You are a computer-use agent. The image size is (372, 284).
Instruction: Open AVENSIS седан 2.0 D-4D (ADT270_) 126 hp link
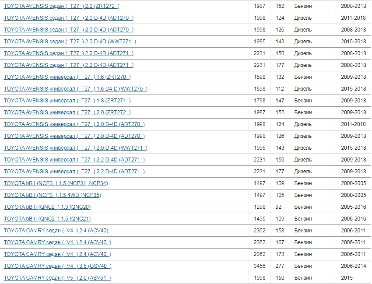[x=69, y=30]
